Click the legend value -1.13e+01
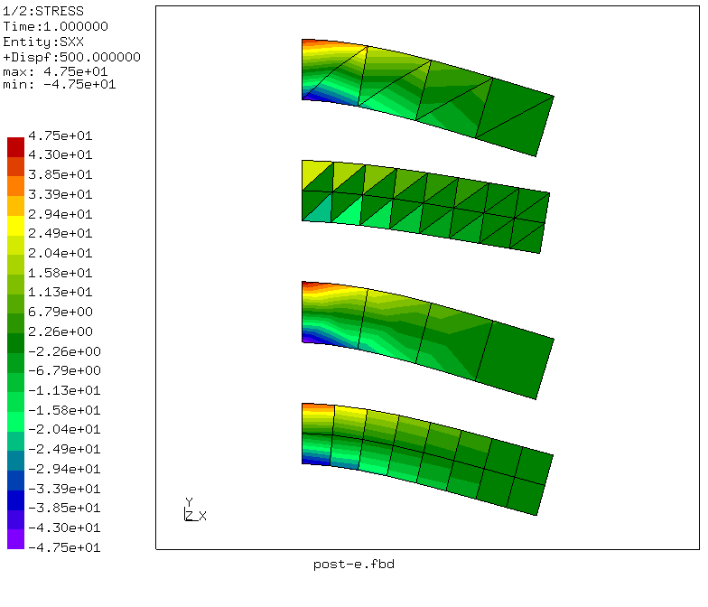This screenshot has height=607, width=708. click(x=64, y=390)
